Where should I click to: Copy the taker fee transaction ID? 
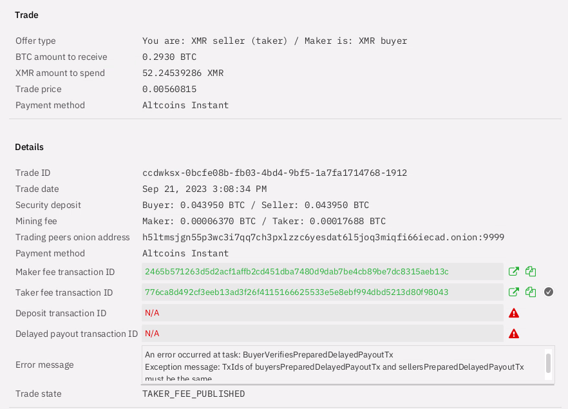[530, 292]
